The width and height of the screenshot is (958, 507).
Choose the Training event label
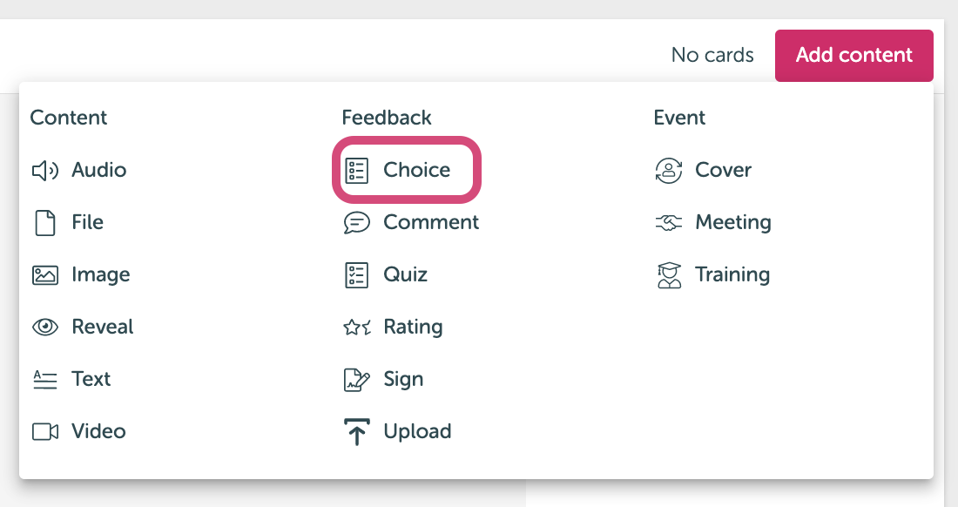[x=732, y=275]
